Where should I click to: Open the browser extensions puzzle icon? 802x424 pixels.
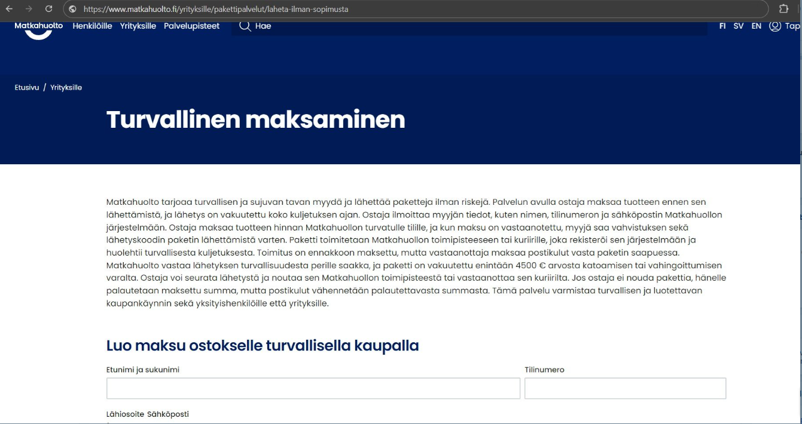[x=783, y=9]
